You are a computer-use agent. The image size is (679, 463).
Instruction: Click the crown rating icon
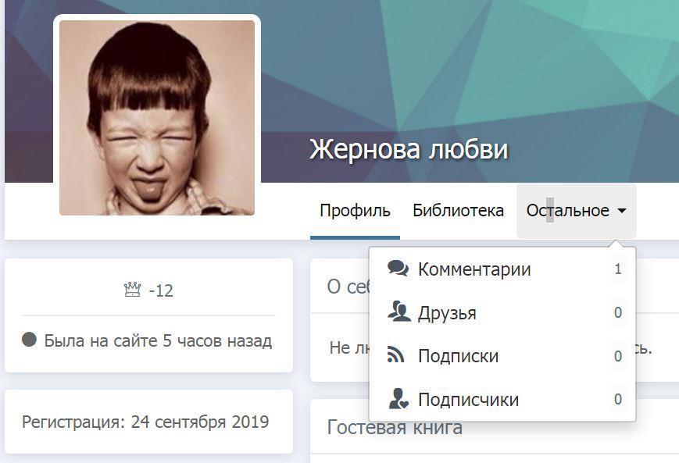(x=133, y=290)
